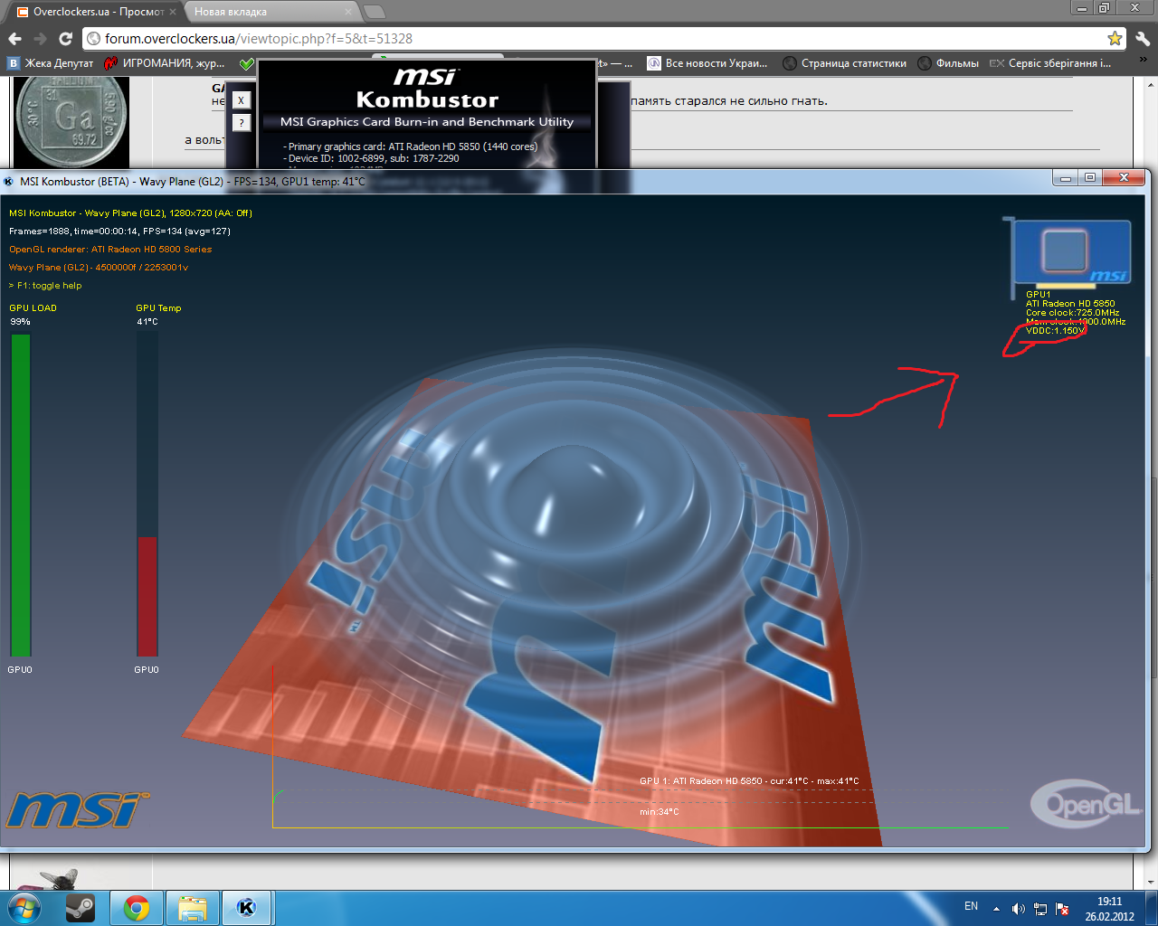This screenshot has height=926, width=1158.
Task: Click the Chrome back arrow
Action: (x=14, y=39)
